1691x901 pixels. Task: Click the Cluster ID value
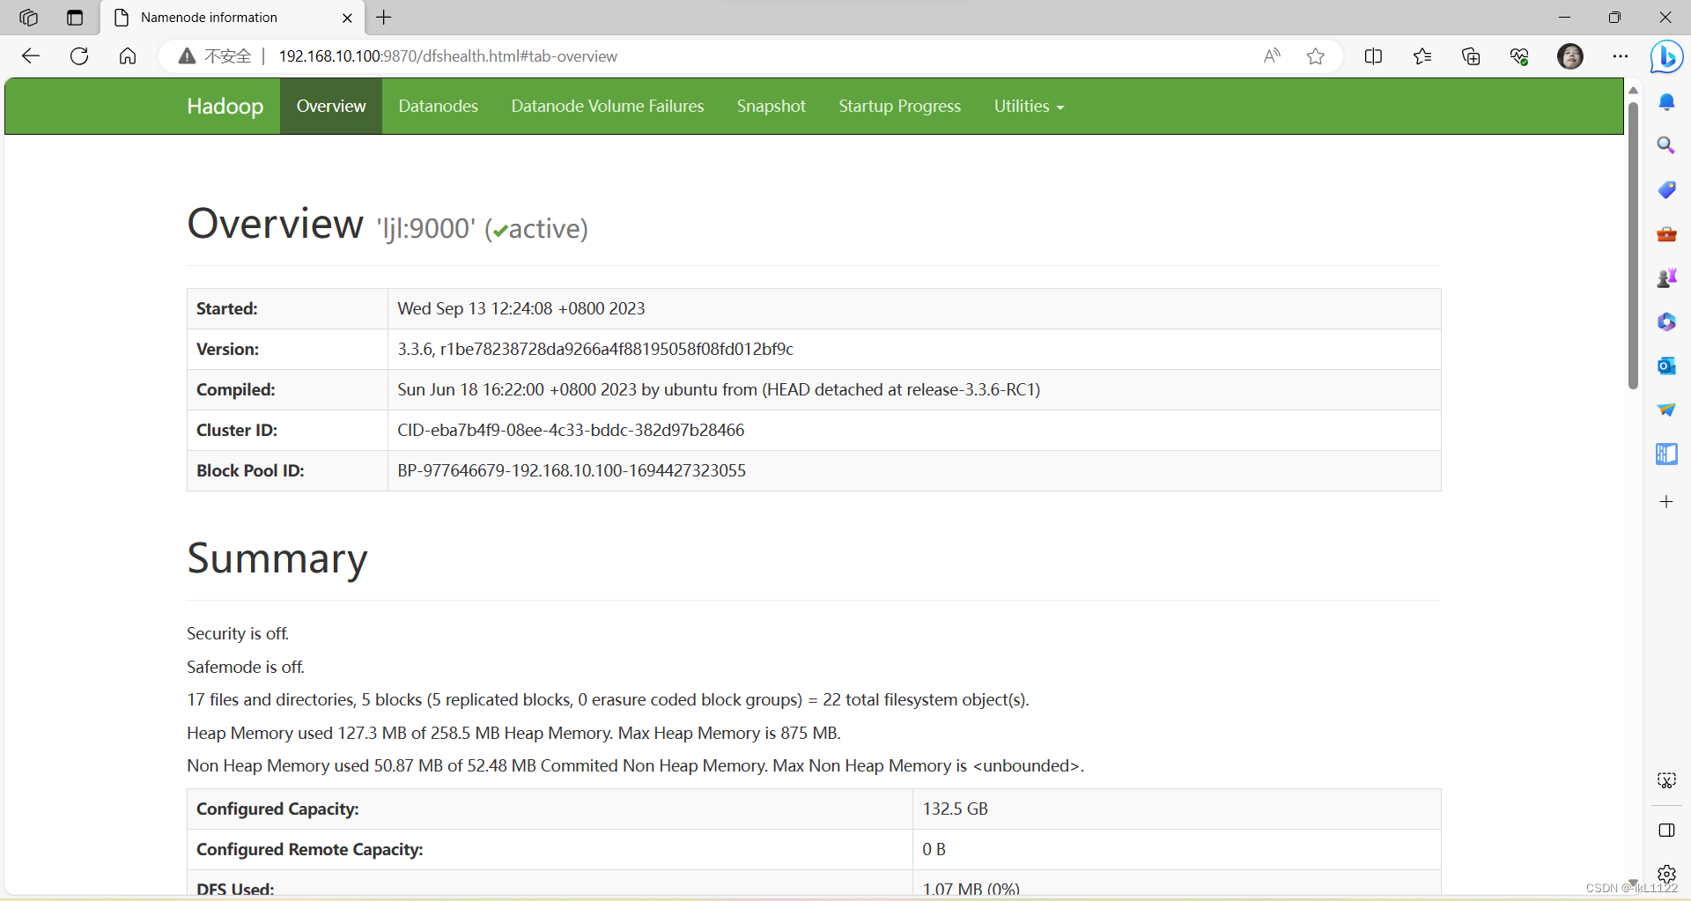click(x=571, y=431)
